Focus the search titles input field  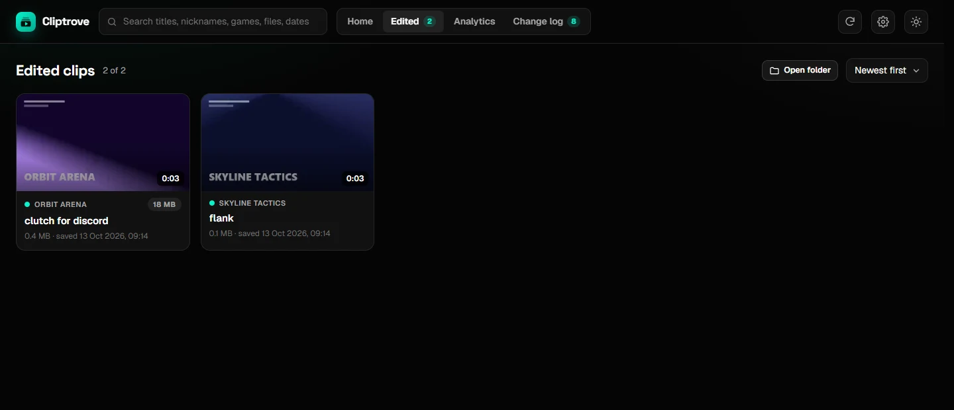213,22
